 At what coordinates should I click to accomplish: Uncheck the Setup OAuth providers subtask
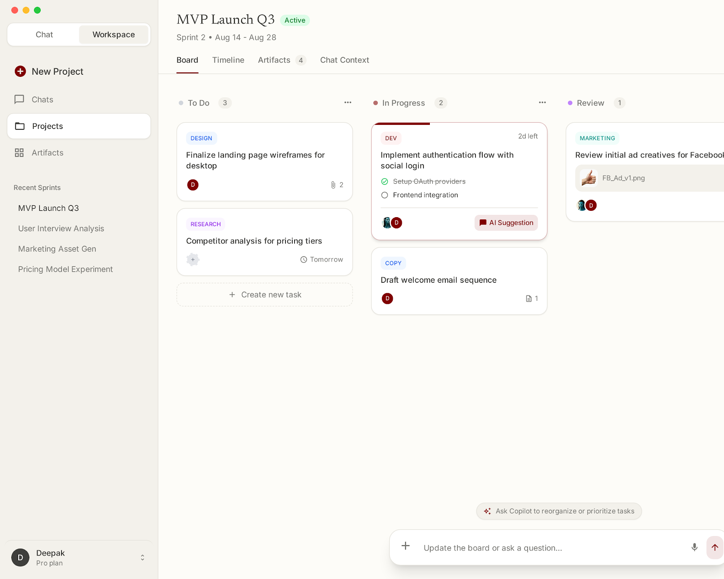pyautogui.click(x=385, y=181)
